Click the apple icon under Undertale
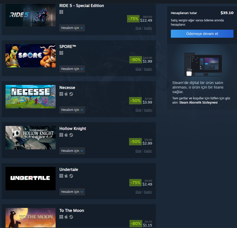Screen dimensions: 237x228 point(66,176)
